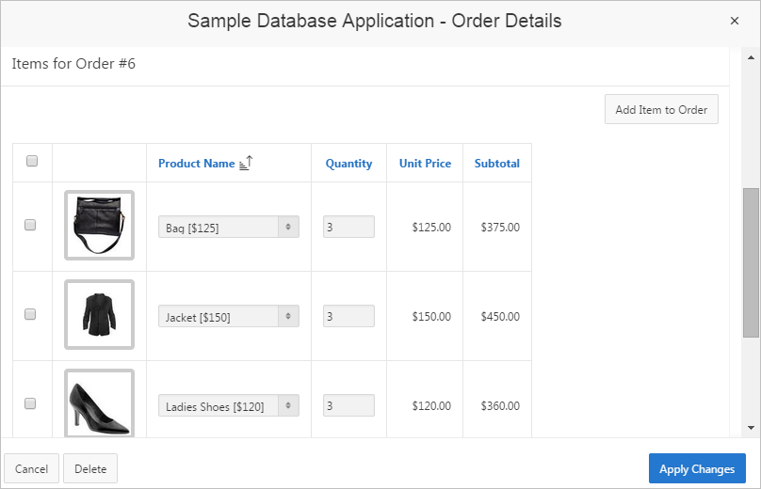
Task: Close the Order Details dialog
Action: coord(735,21)
